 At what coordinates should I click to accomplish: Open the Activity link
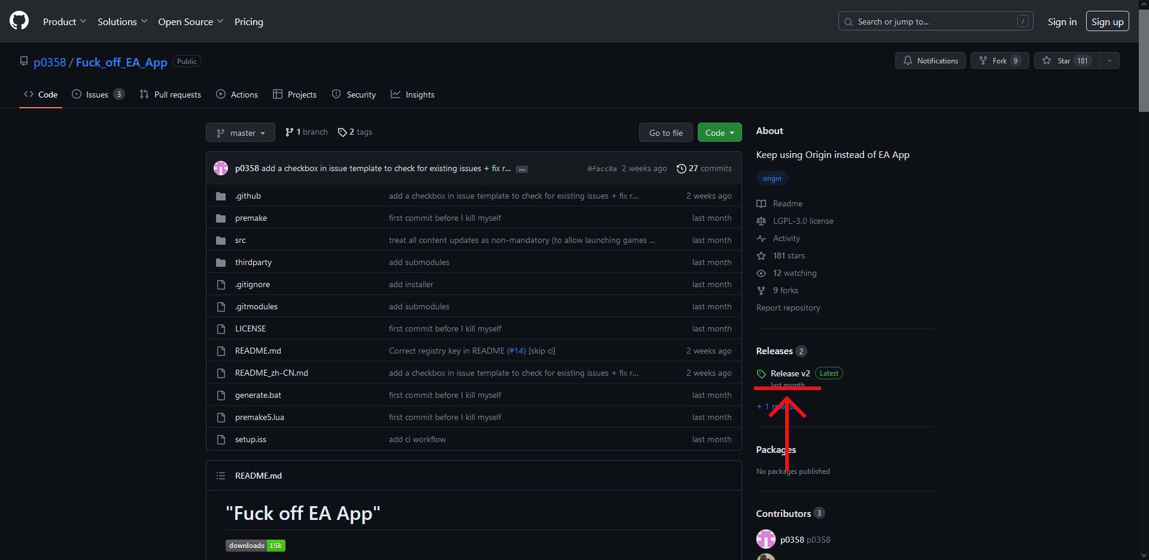[x=778, y=238]
